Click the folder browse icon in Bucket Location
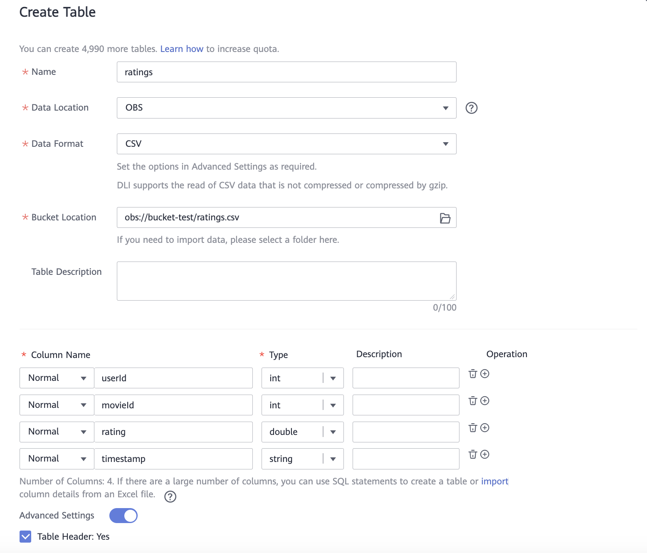The height and width of the screenshot is (553, 647). (x=445, y=218)
